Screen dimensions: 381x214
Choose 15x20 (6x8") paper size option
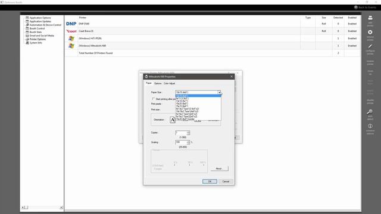coord(198,103)
